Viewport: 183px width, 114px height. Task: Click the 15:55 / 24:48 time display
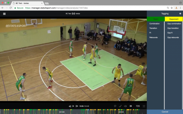(x=84, y=106)
